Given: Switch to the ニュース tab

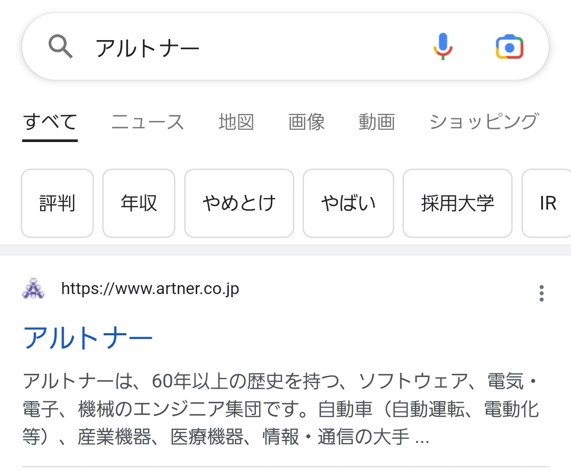Looking at the screenshot, I should [x=148, y=122].
